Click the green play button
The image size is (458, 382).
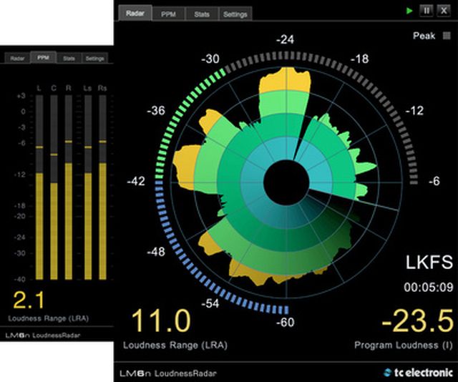tap(409, 11)
